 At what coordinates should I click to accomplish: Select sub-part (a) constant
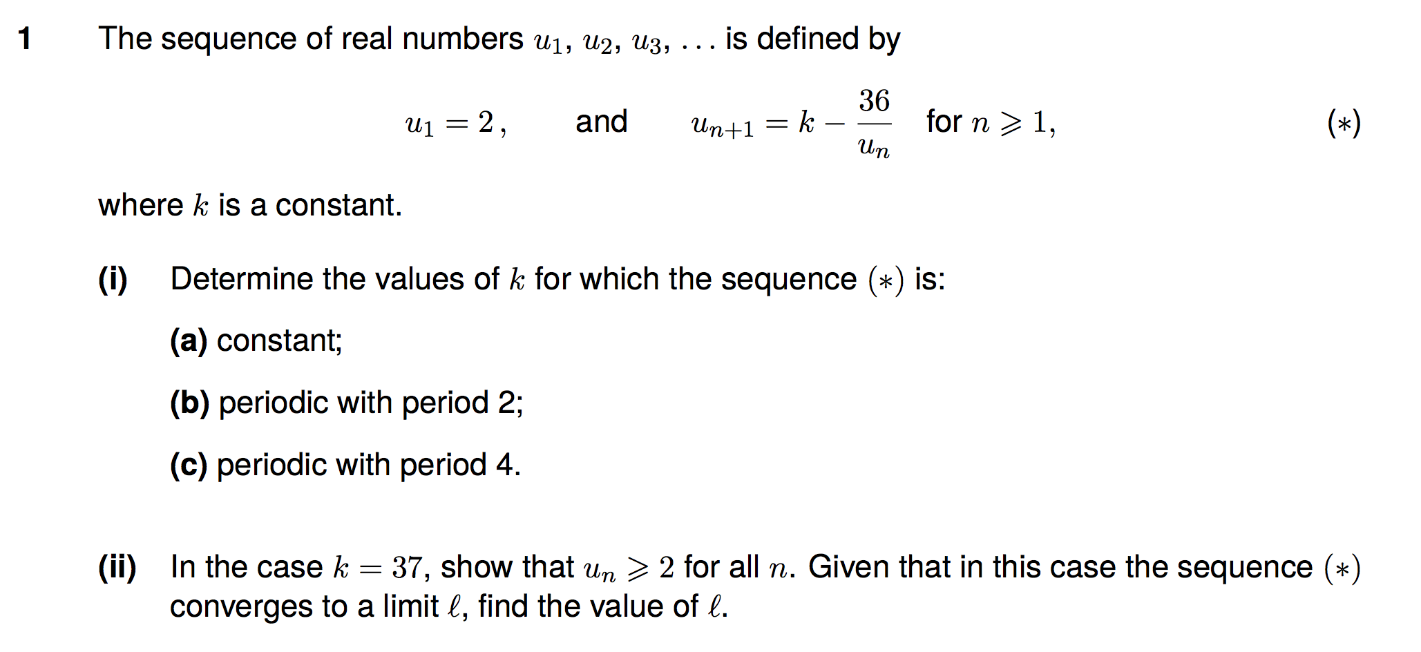point(256,341)
